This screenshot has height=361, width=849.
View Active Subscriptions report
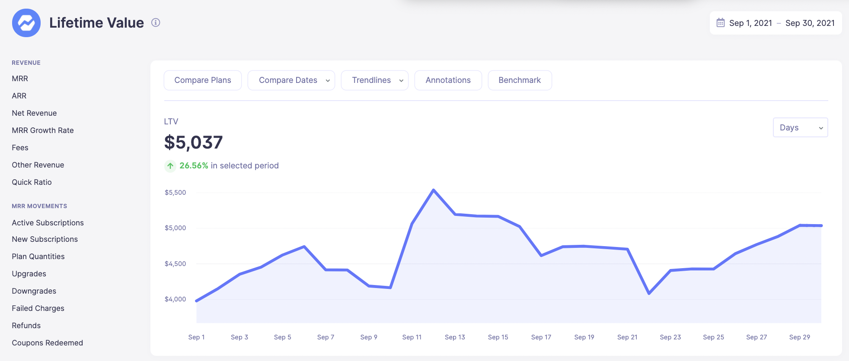pos(48,223)
